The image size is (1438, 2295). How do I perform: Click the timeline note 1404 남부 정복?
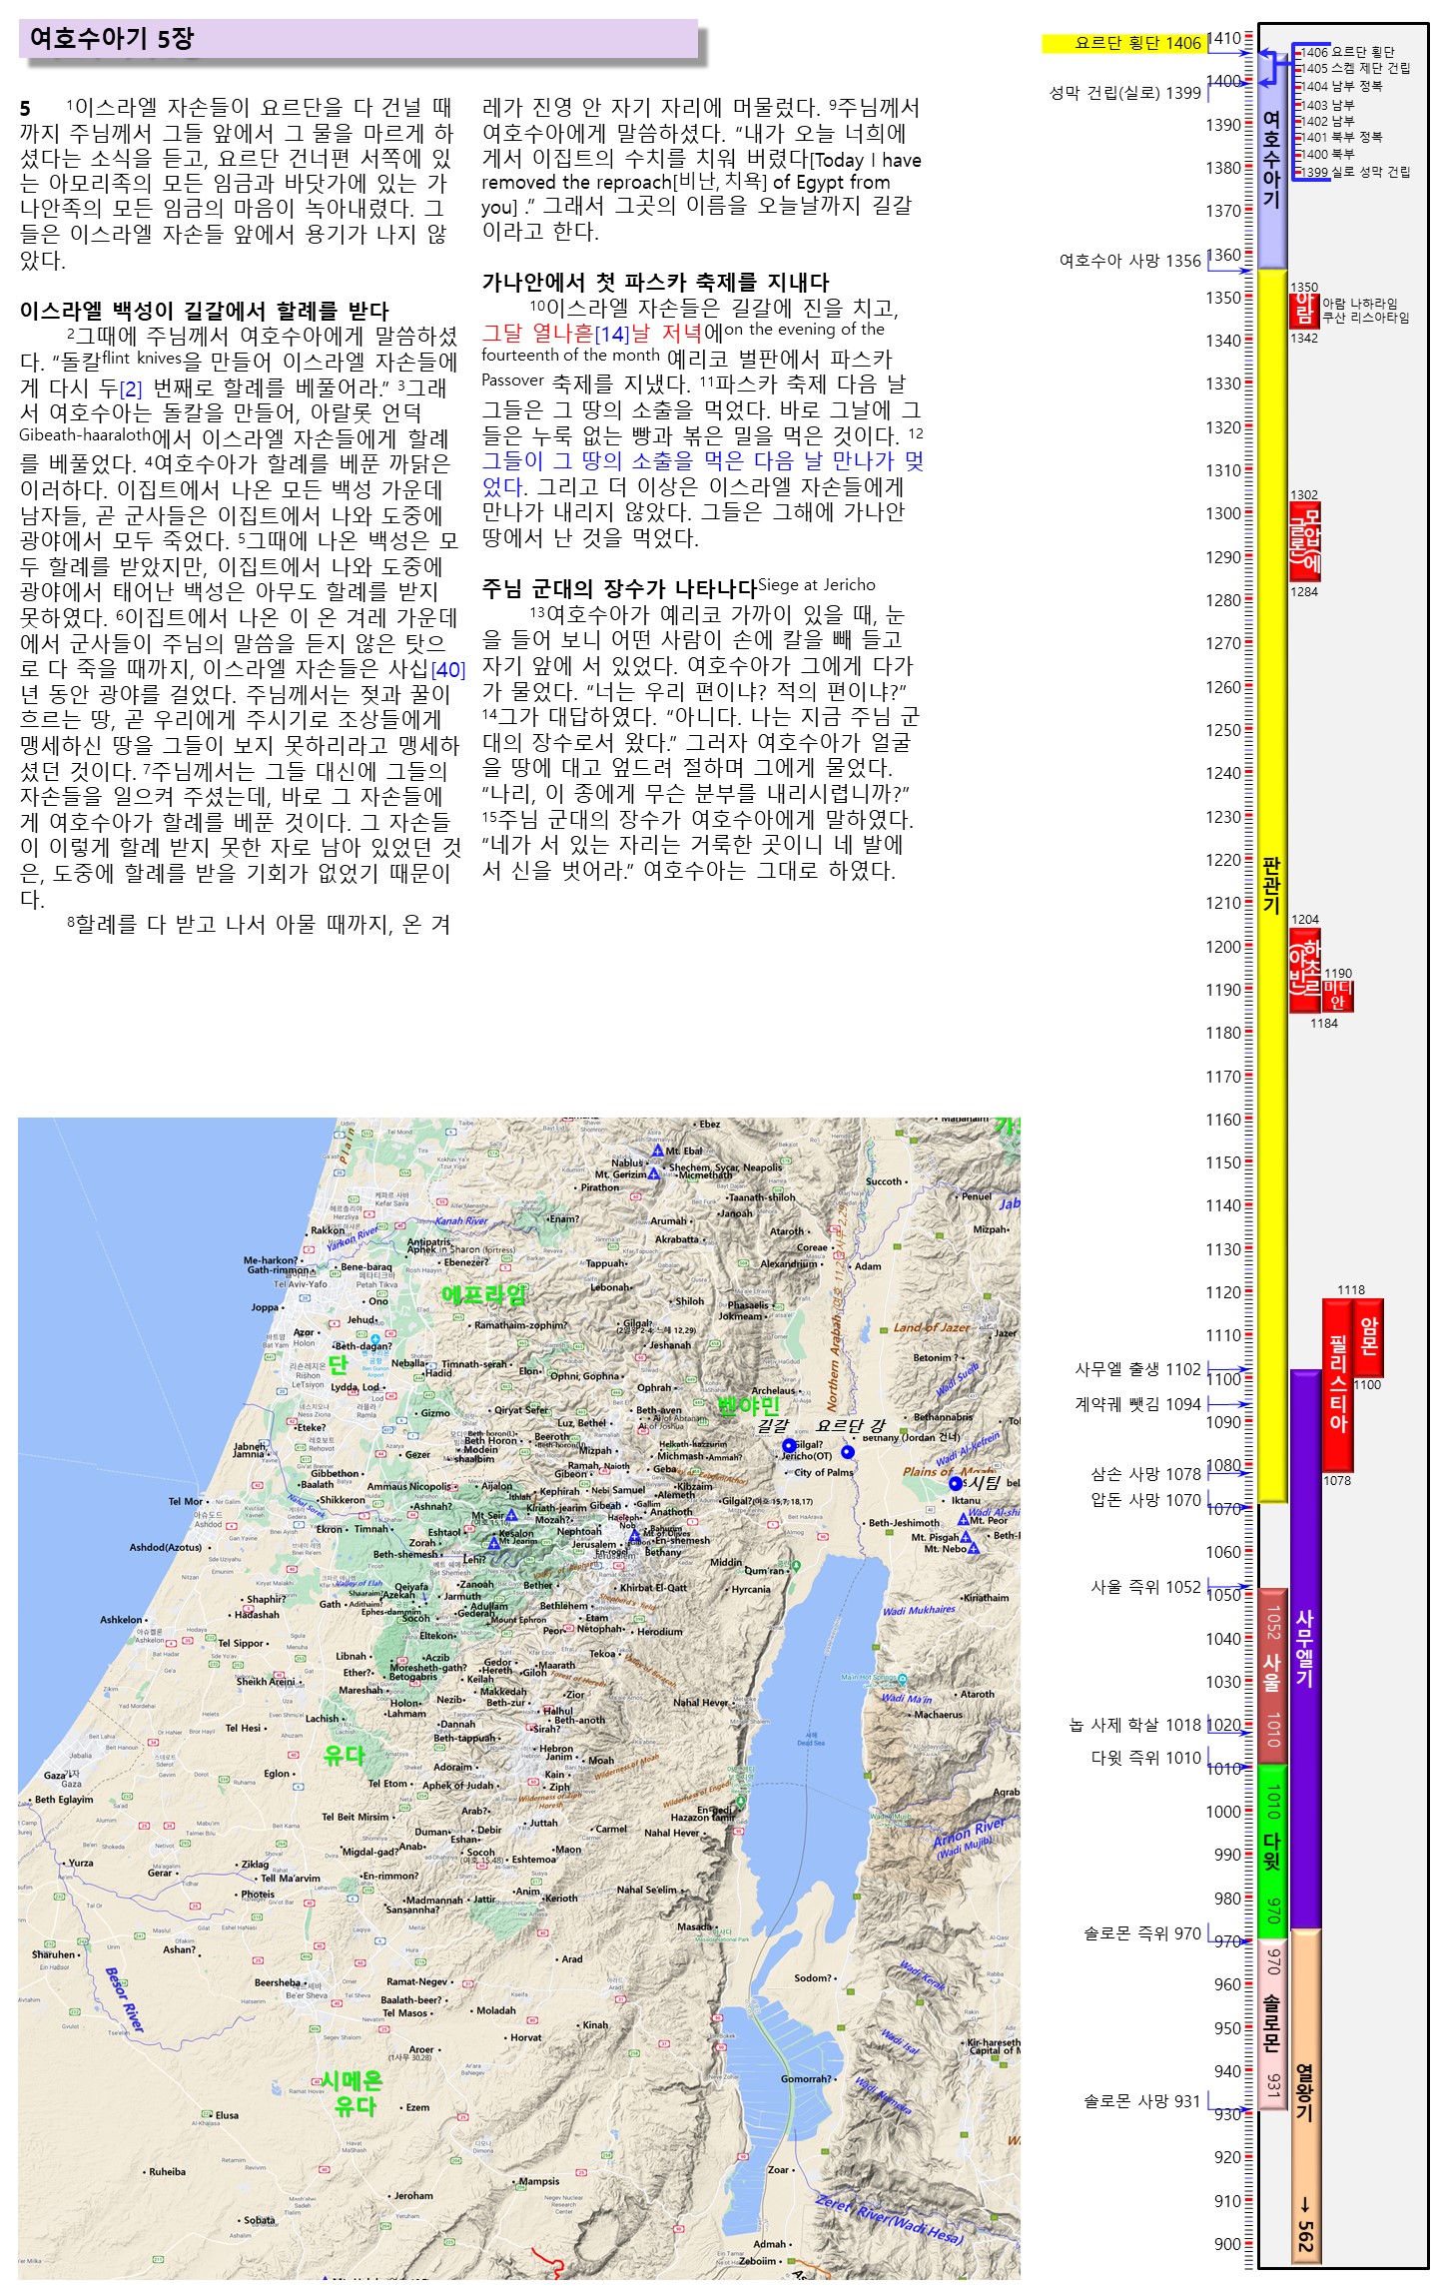coord(1342,86)
